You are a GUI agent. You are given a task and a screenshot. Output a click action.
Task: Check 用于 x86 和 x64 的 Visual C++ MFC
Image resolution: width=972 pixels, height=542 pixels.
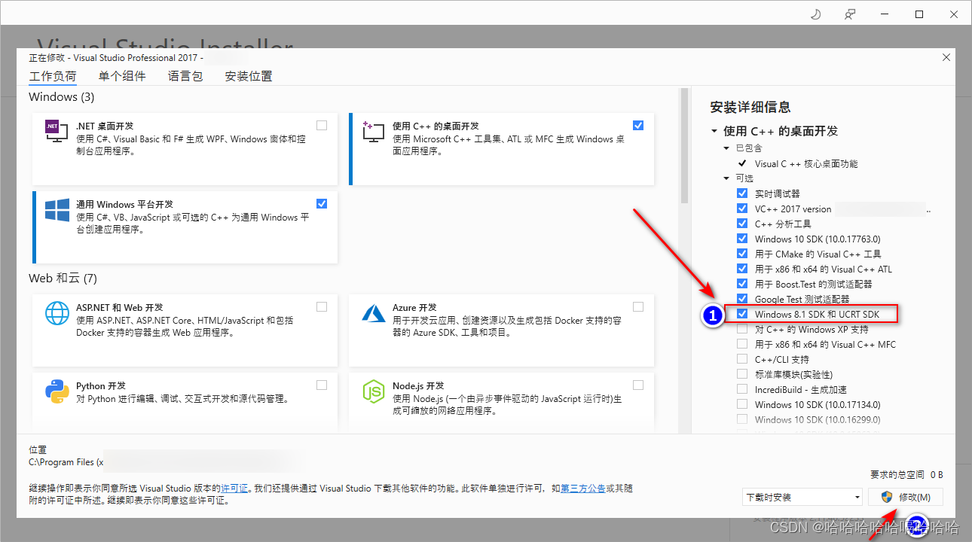pyautogui.click(x=742, y=344)
